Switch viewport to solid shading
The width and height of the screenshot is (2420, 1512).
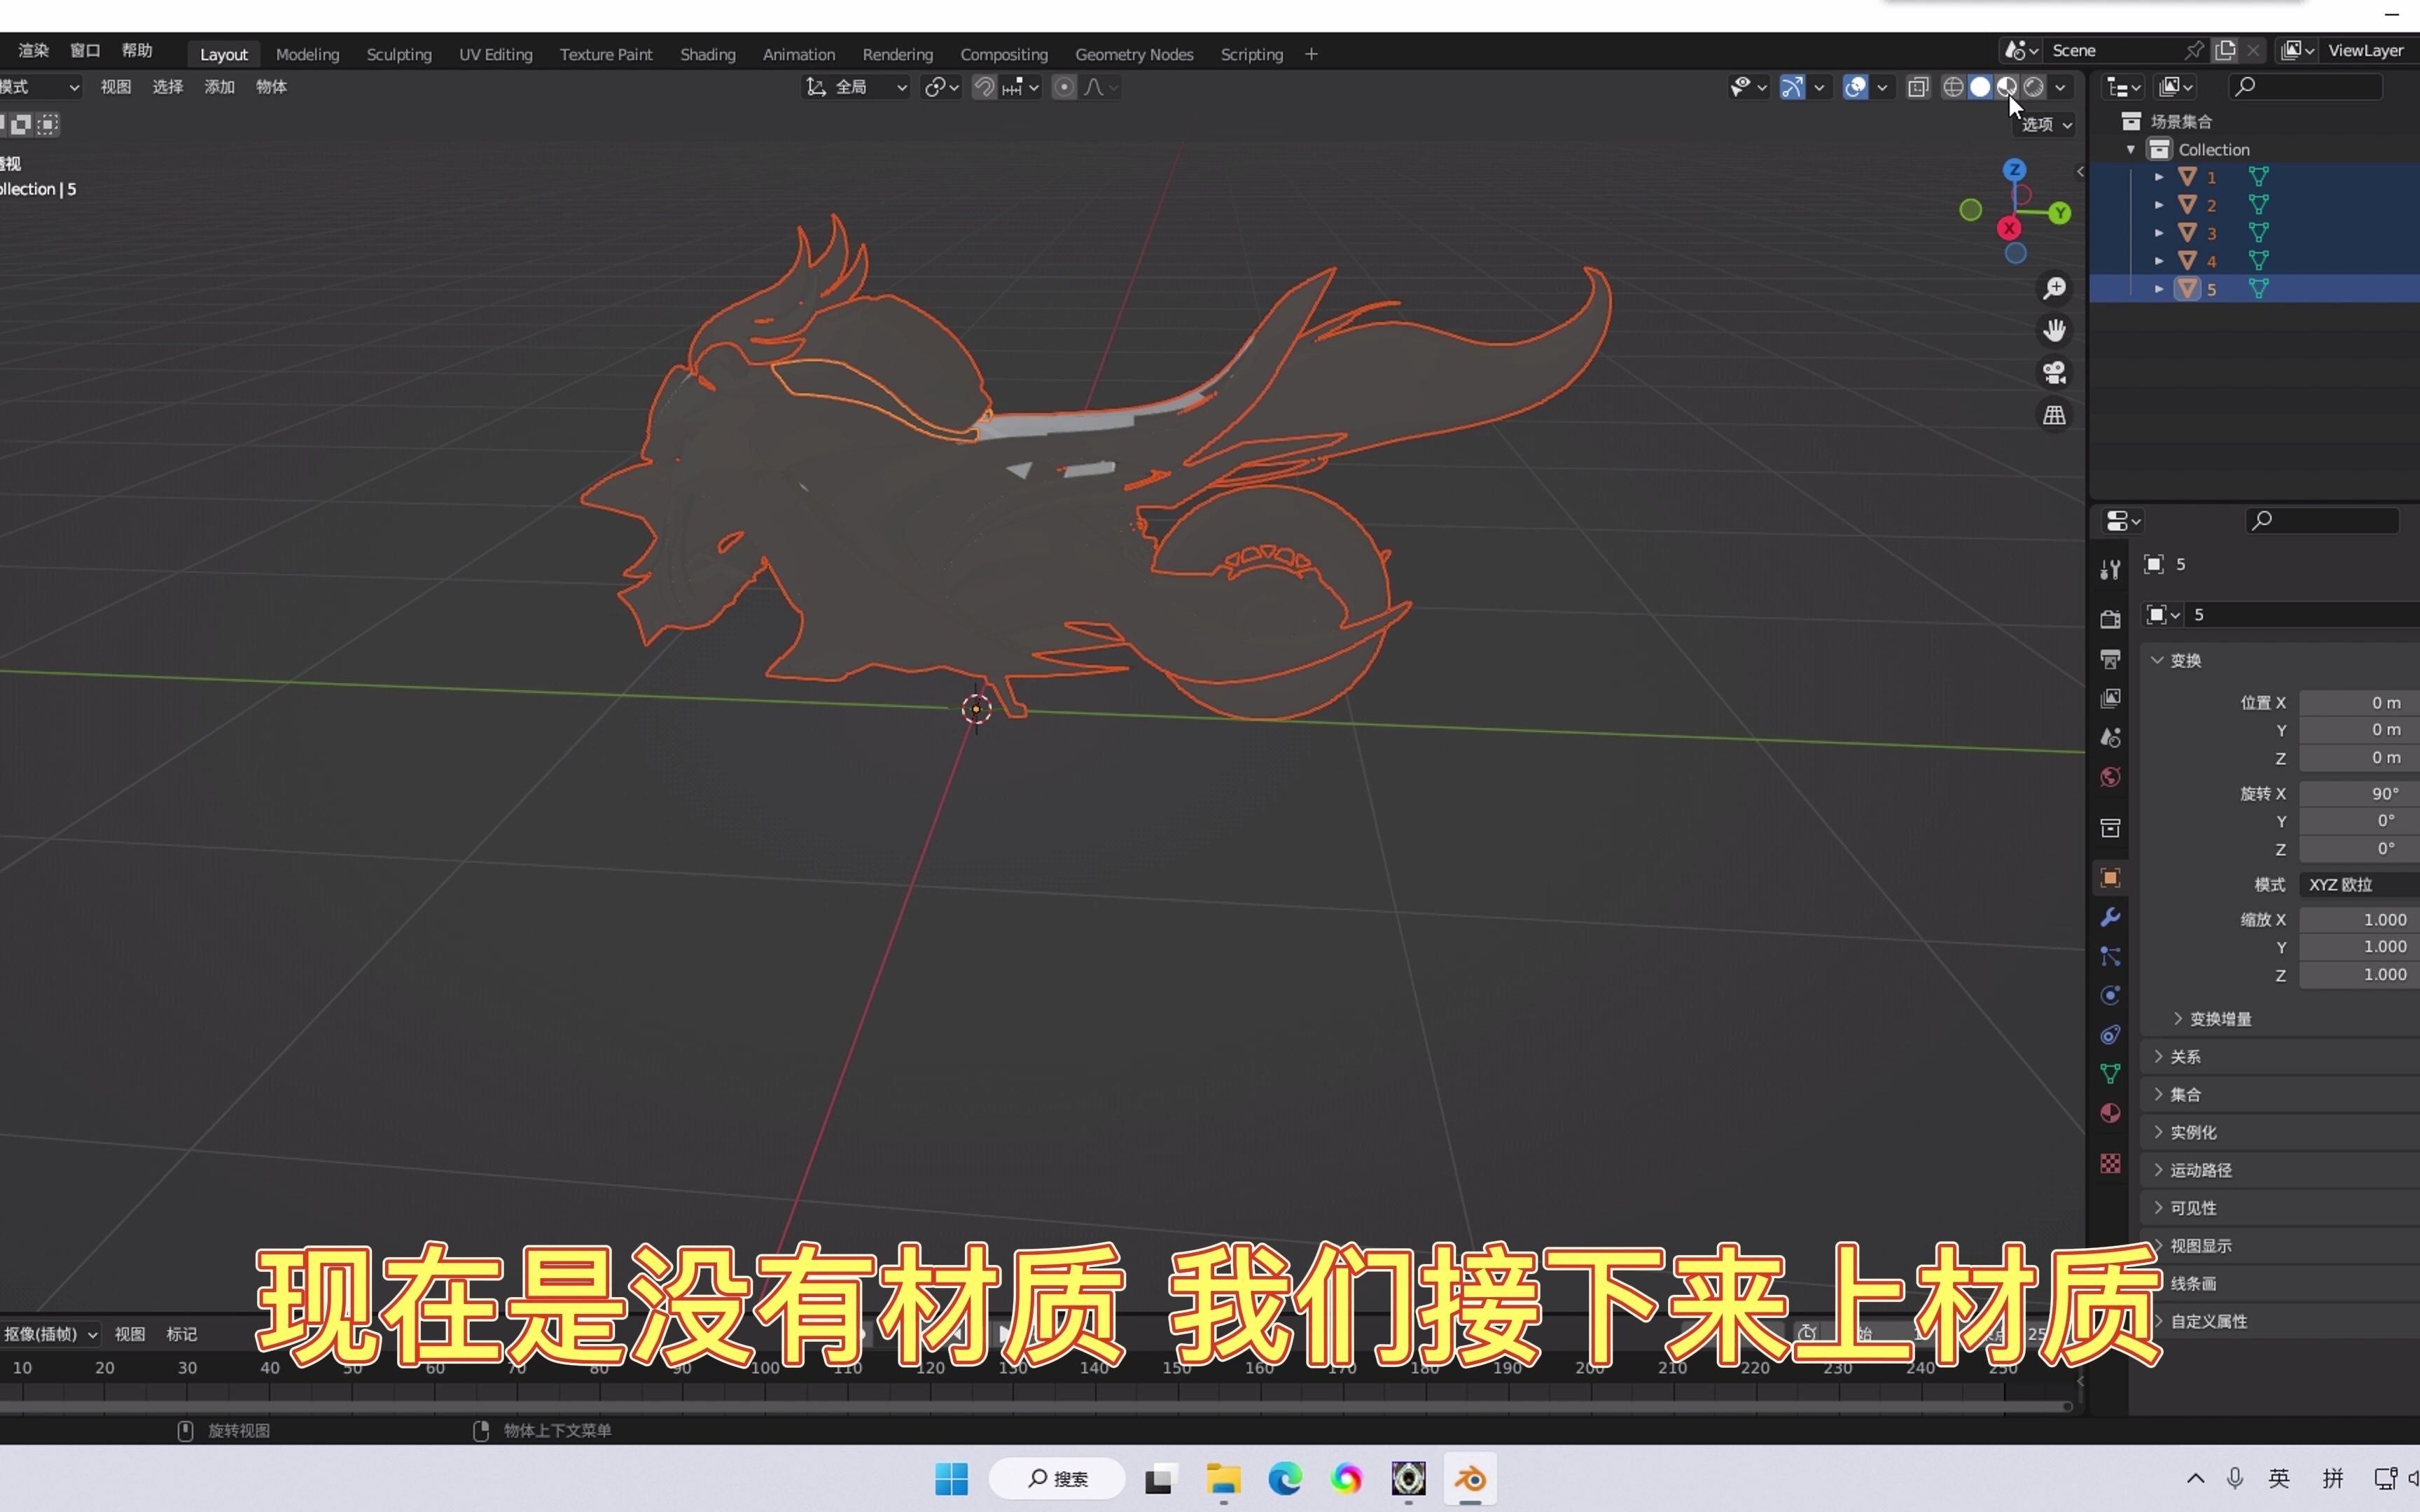1980,87
